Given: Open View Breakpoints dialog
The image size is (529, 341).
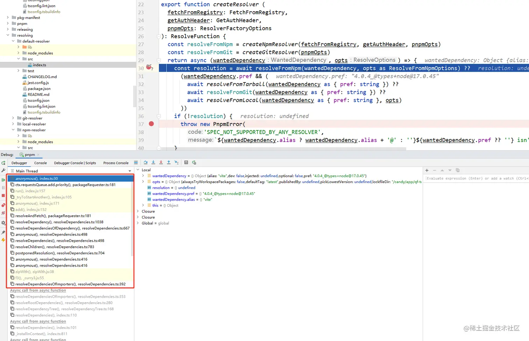Looking at the screenshot, I should click(3, 205).
